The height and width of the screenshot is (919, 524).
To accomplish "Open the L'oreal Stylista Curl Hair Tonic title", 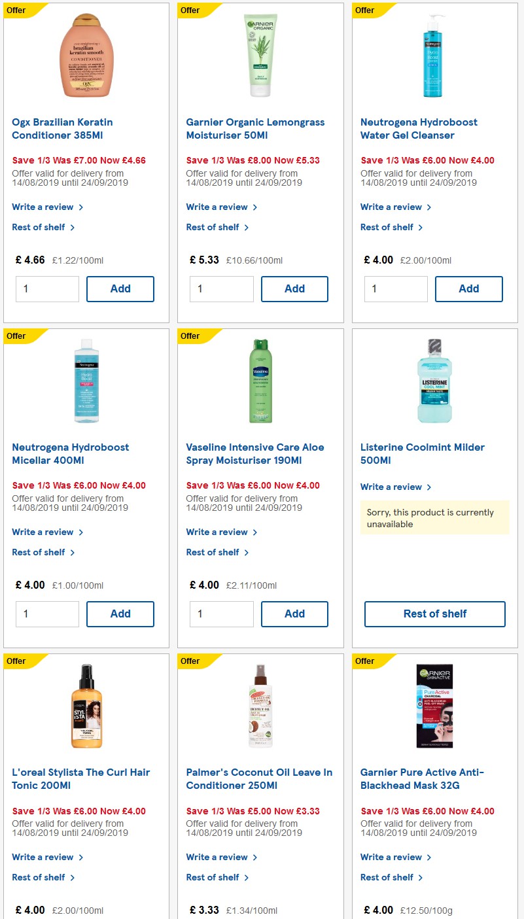I will coord(80,778).
